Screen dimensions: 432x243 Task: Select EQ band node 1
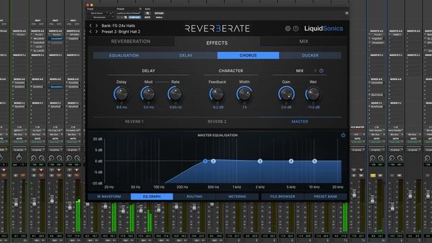(205, 161)
